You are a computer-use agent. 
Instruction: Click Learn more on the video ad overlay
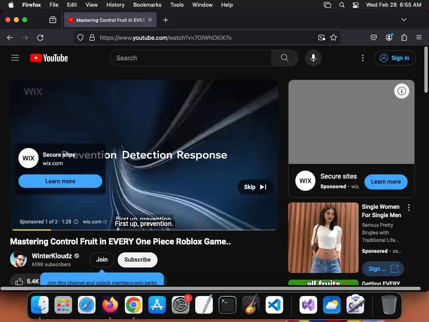(60, 181)
